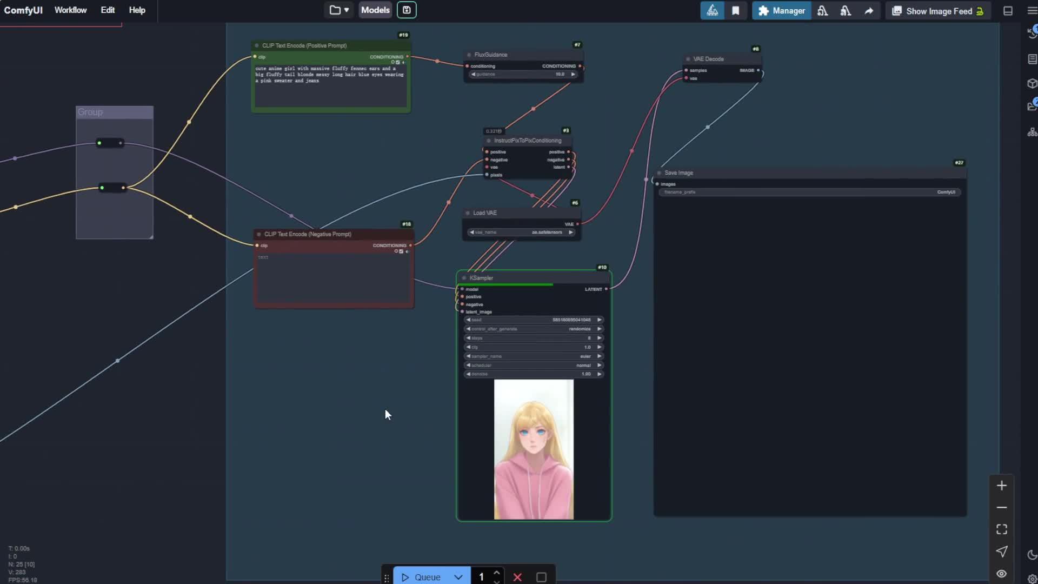Image resolution: width=1038 pixels, height=584 pixels.
Task: Open the Workflow menu
Action: [70, 10]
